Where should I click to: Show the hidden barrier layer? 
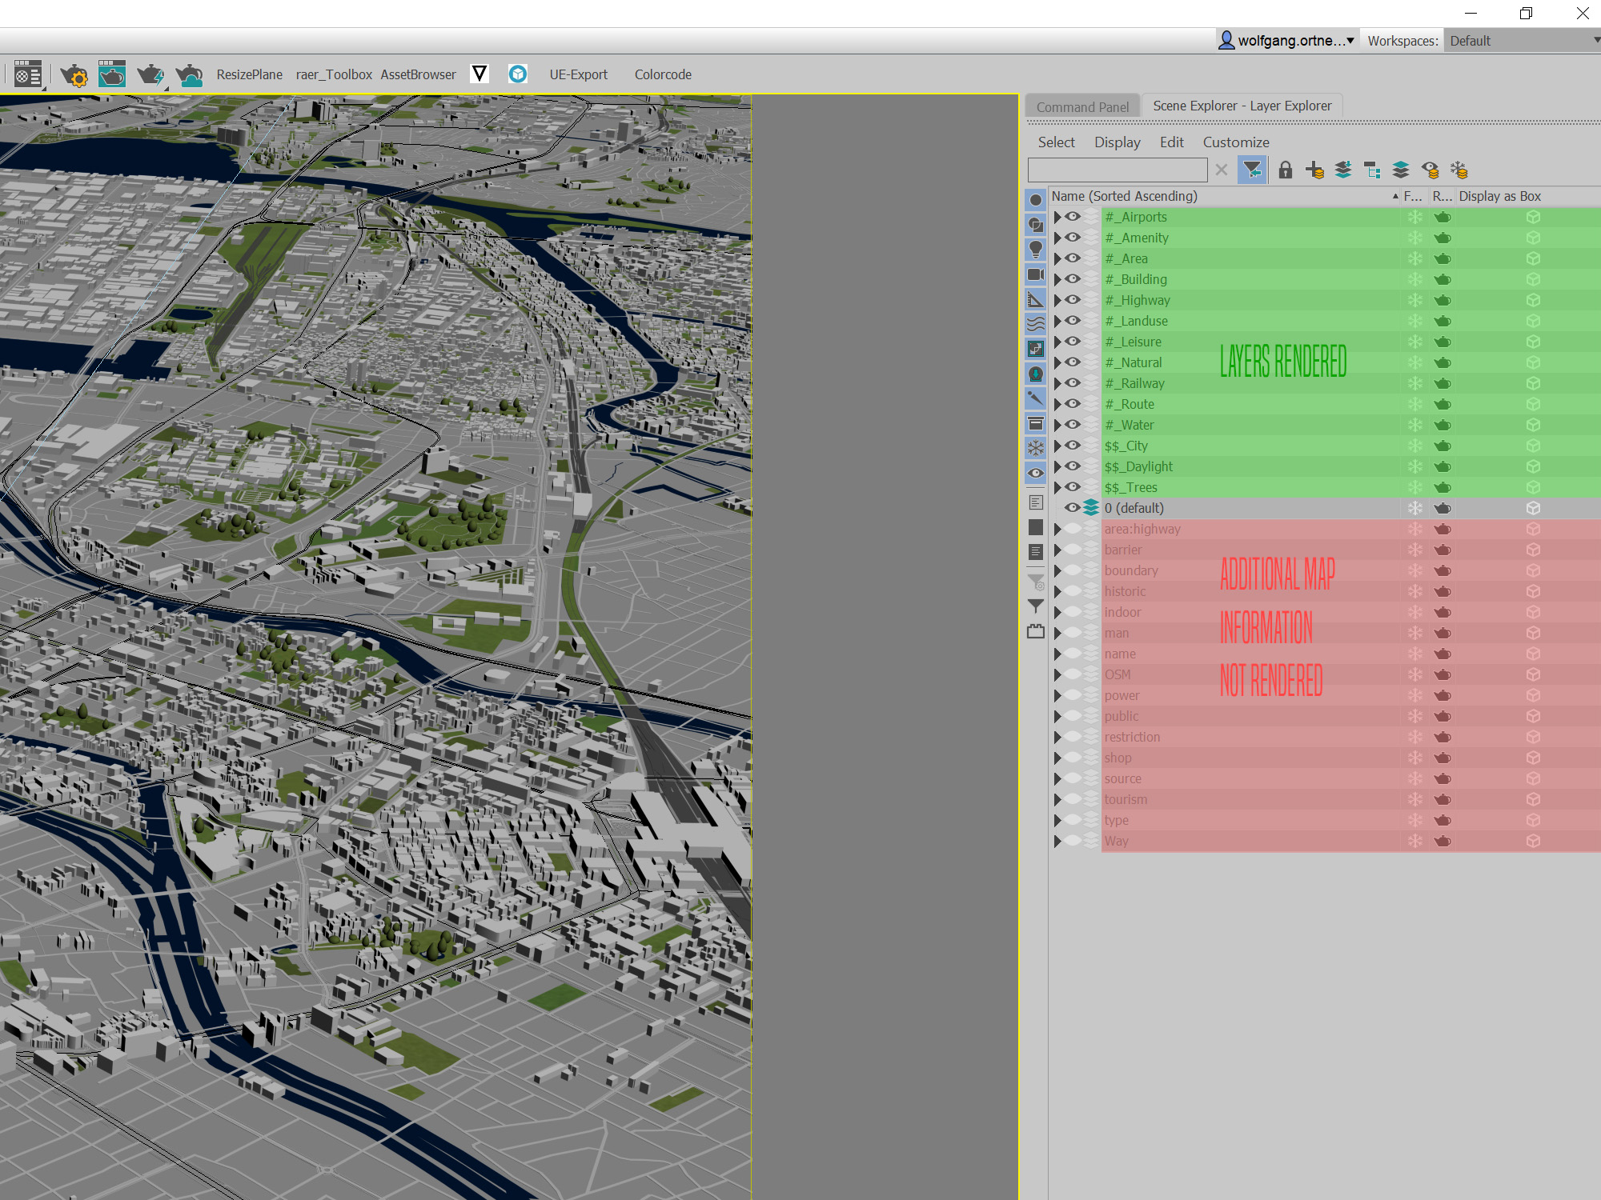tap(1073, 550)
